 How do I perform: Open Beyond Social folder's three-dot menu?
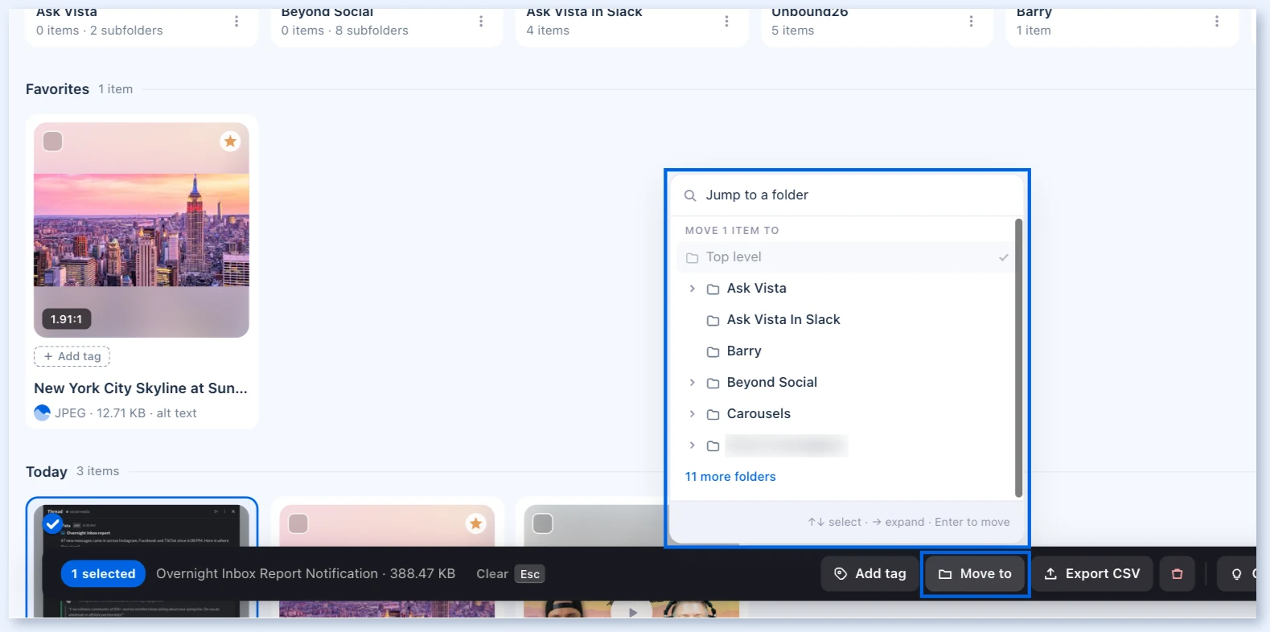click(481, 22)
